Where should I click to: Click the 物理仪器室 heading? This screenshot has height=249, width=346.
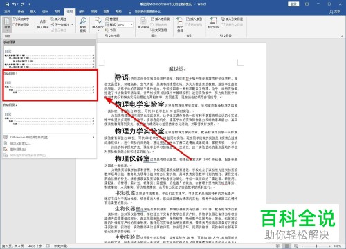point(132,158)
